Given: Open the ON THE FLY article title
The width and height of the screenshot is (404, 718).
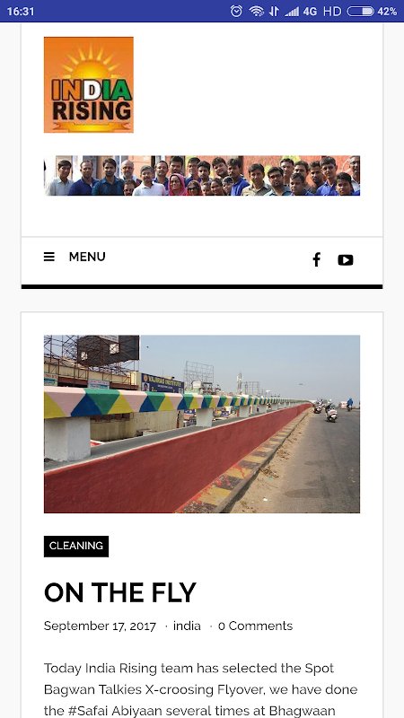Looking at the screenshot, I should pyautogui.click(x=120, y=592).
